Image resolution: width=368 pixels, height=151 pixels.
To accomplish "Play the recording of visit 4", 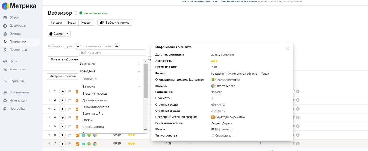I will click(x=62, y=117).
